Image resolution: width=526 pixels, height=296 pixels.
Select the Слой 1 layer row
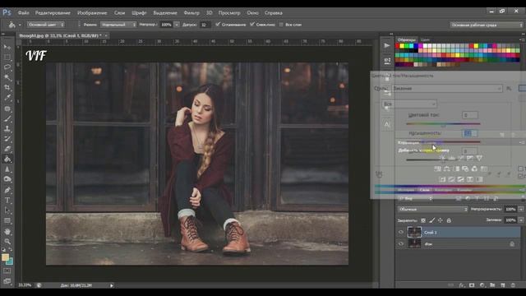pos(458,232)
